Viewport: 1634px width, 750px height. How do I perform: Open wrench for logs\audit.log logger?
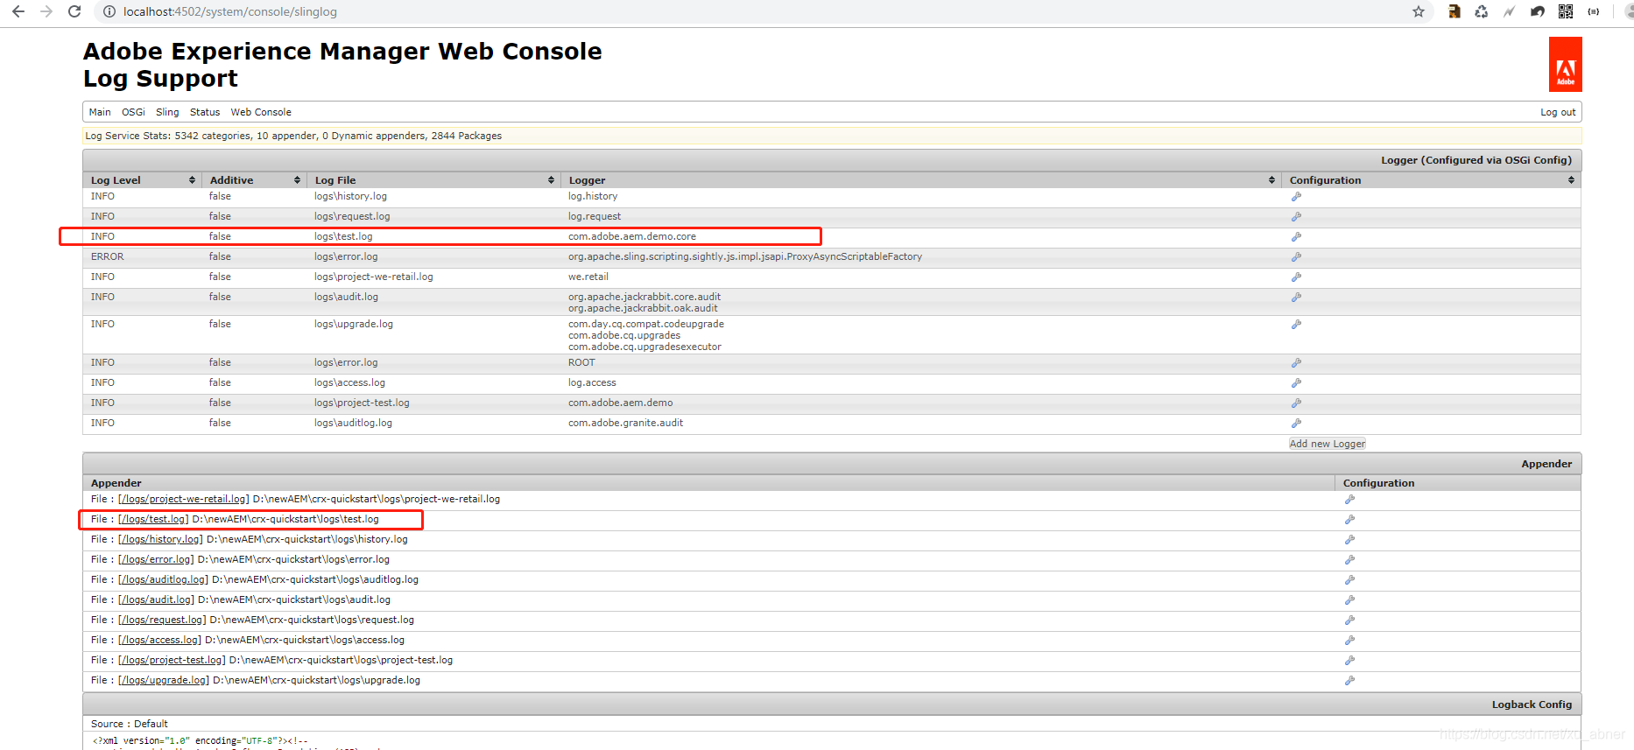1296,298
